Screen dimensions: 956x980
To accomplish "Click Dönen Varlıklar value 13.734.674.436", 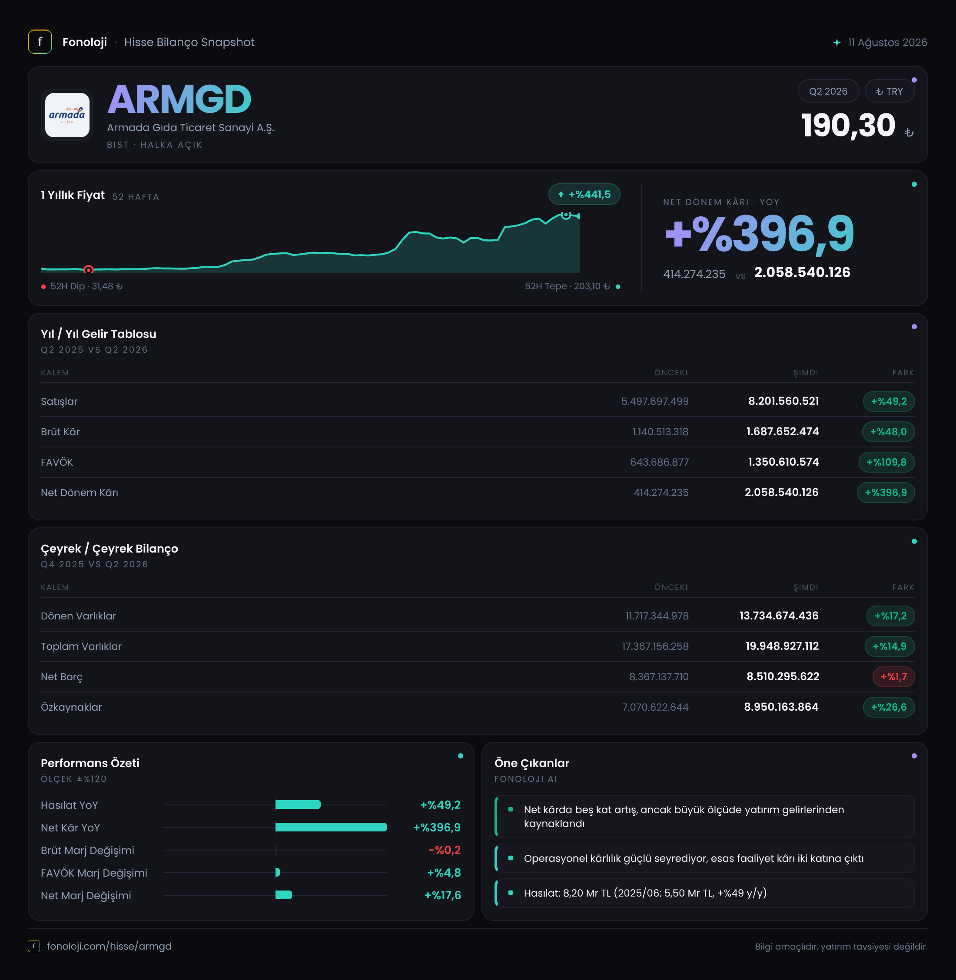I will [779, 616].
